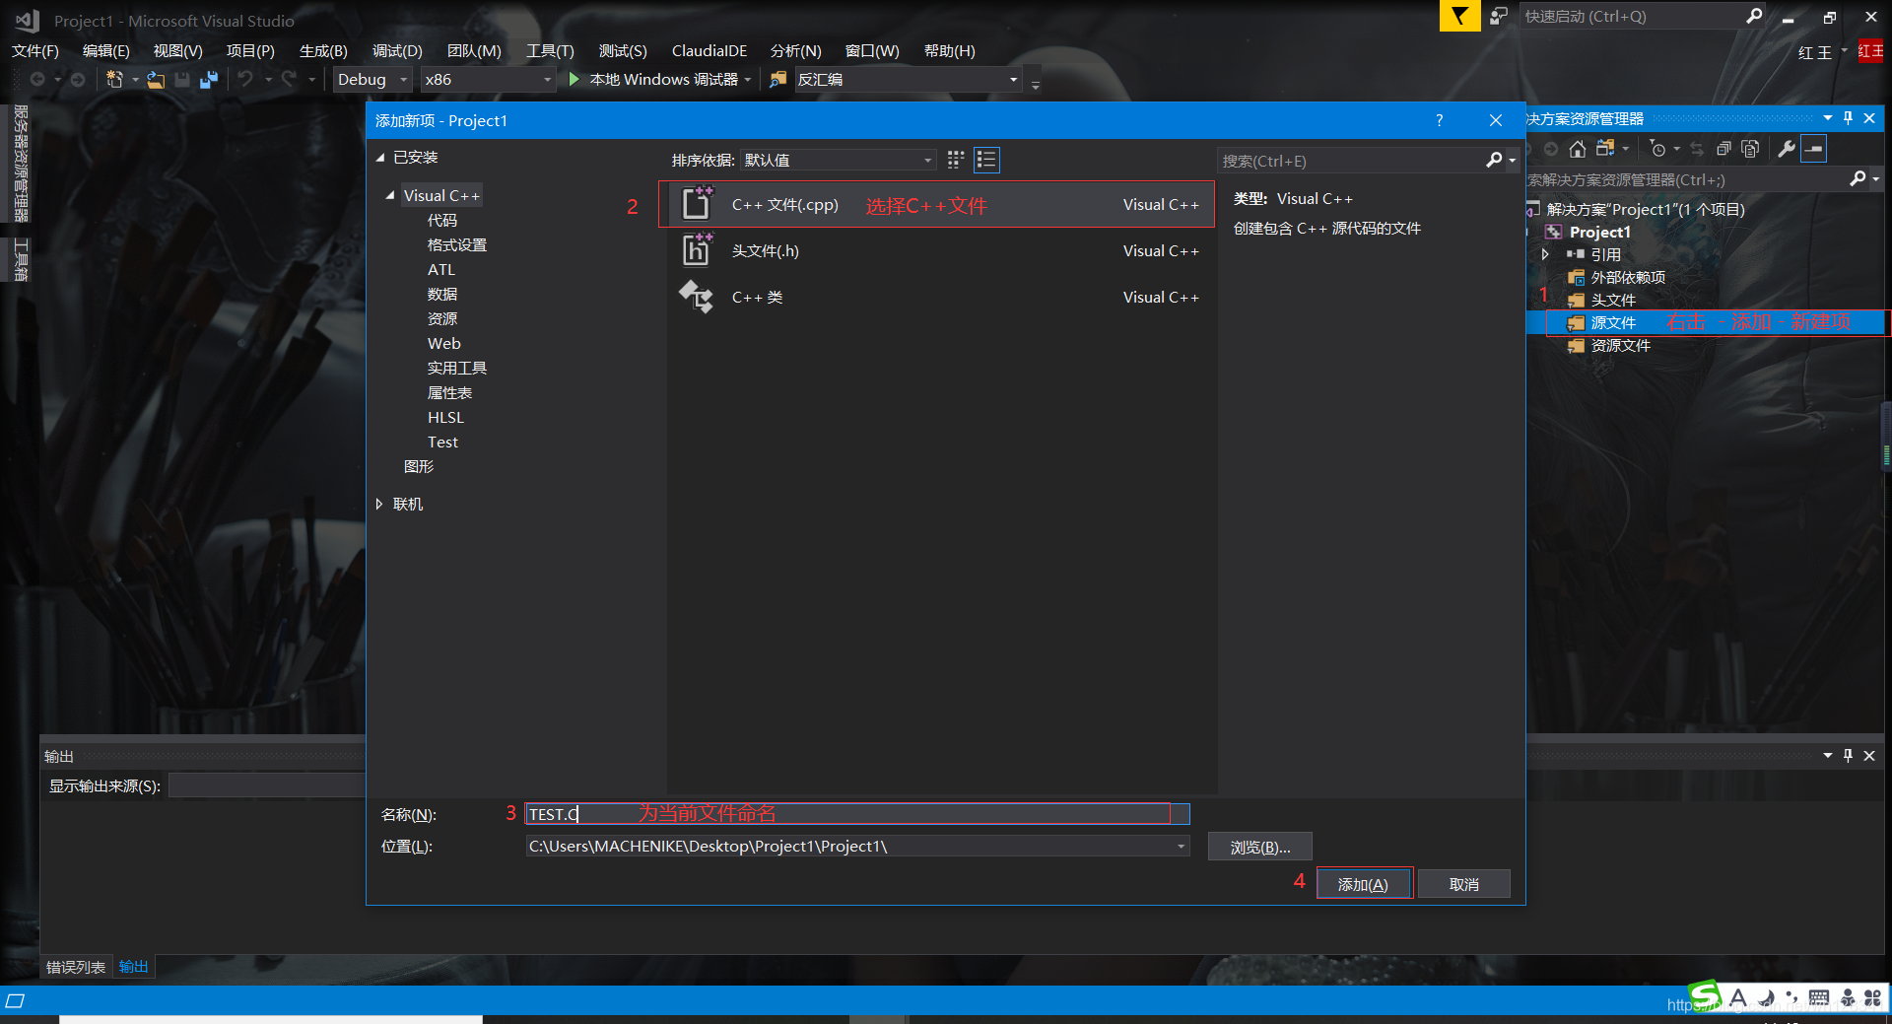
Task: Click the yellow notifications flag icon
Action: click(1459, 16)
